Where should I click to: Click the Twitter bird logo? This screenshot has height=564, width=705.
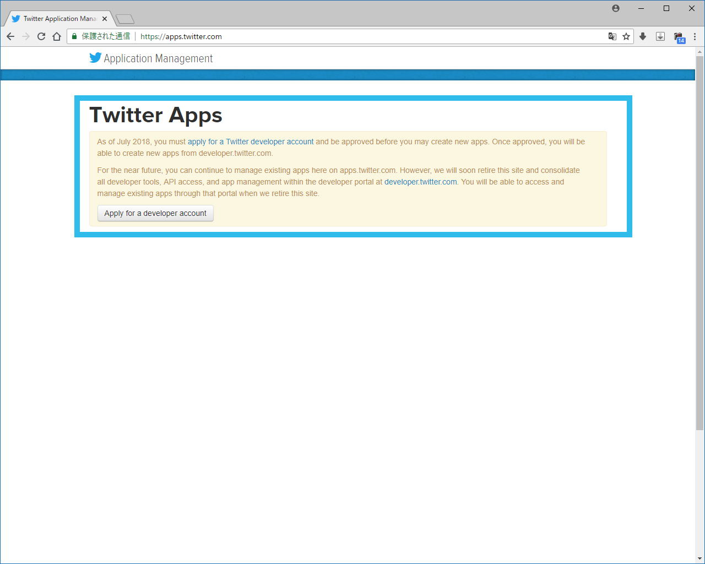[95, 58]
